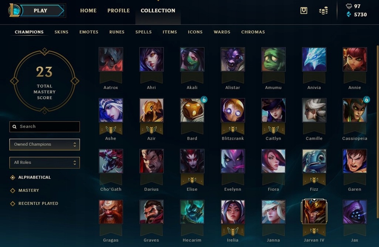Open Fizz champion portrait
The width and height of the screenshot is (379, 247).
[x=314, y=161]
